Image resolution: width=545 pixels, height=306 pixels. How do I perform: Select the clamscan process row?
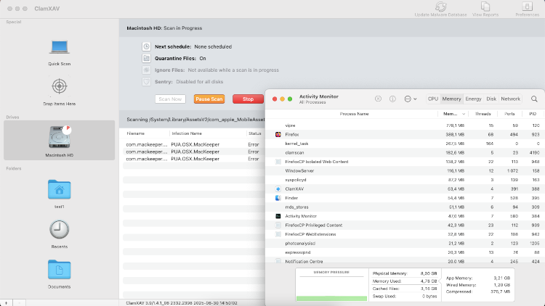point(405,152)
